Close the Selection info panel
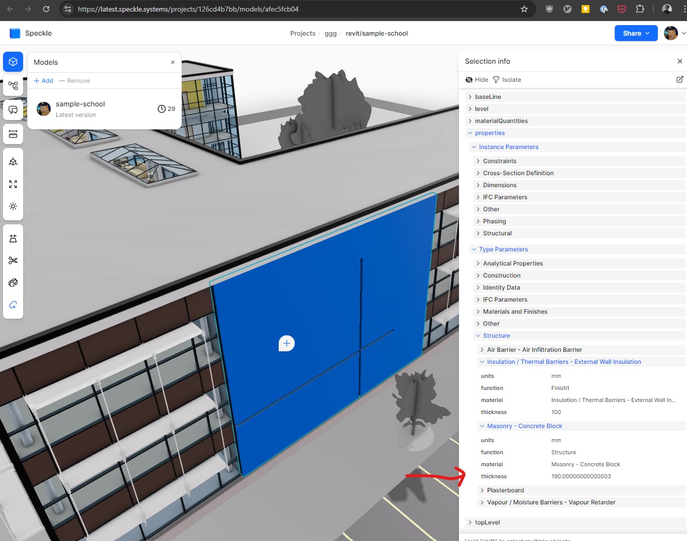 click(x=679, y=61)
